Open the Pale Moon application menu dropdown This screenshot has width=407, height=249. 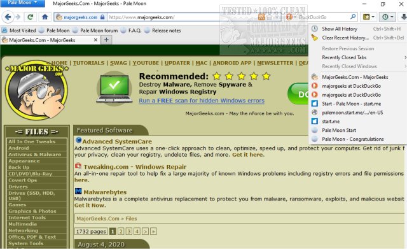click(x=22, y=3)
